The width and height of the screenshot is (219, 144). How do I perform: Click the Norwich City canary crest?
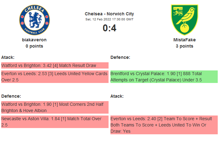[x=184, y=19]
